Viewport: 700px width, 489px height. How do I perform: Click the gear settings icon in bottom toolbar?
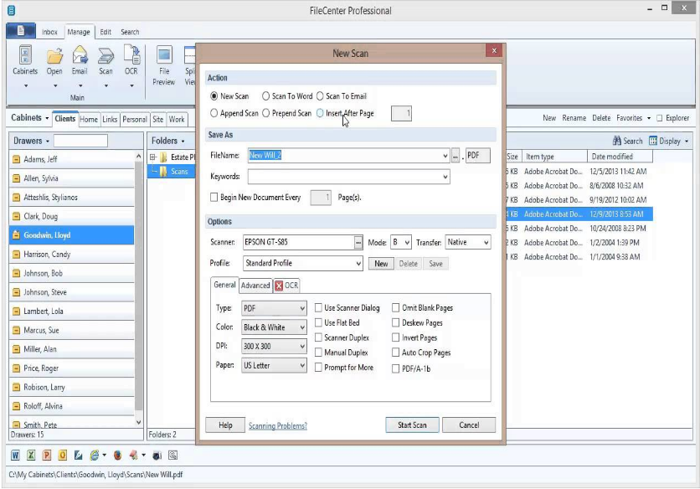coord(172,455)
